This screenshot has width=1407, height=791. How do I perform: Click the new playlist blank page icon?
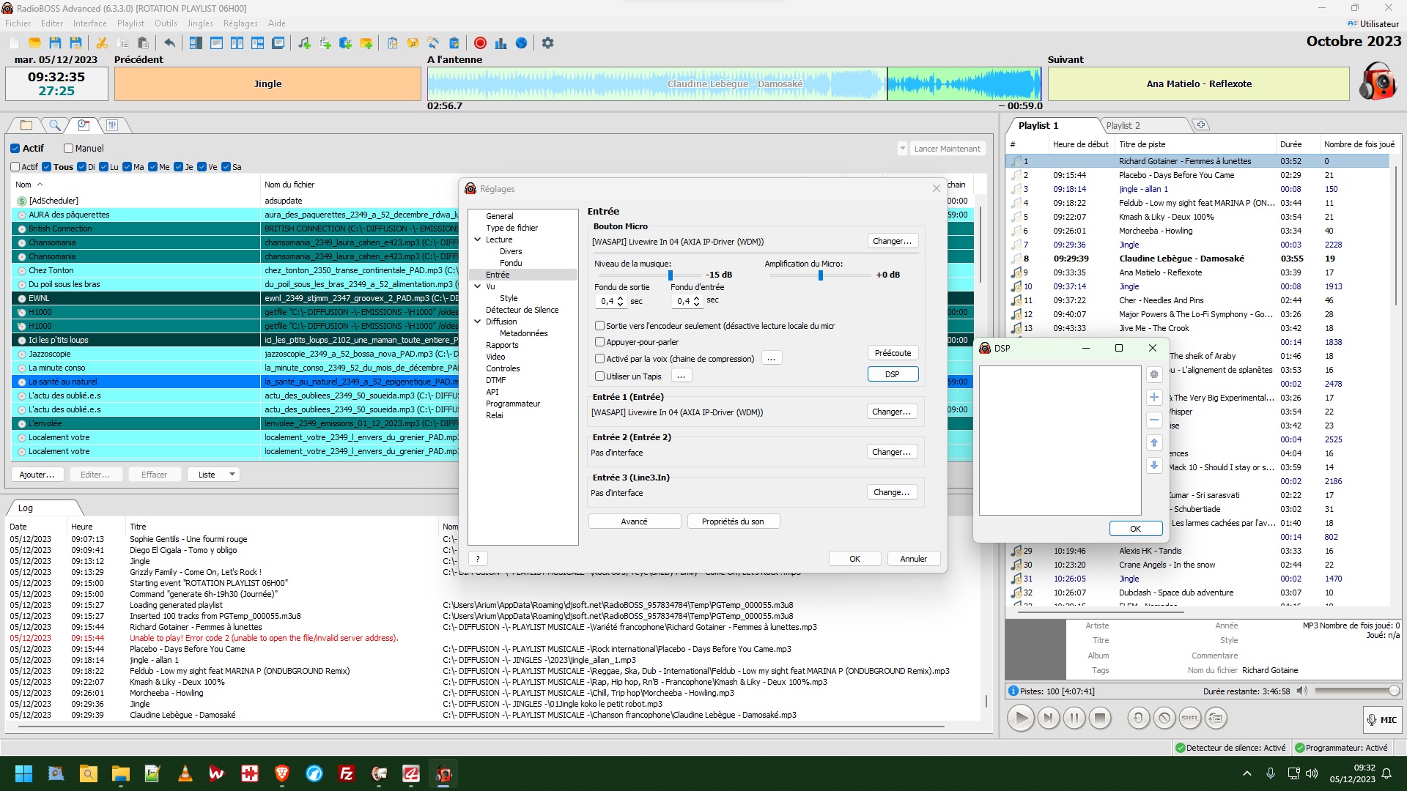click(14, 43)
